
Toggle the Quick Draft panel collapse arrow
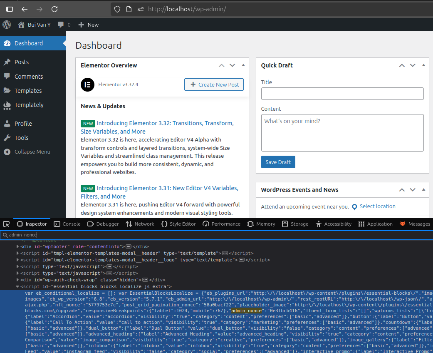pyautogui.click(x=423, y=65)
